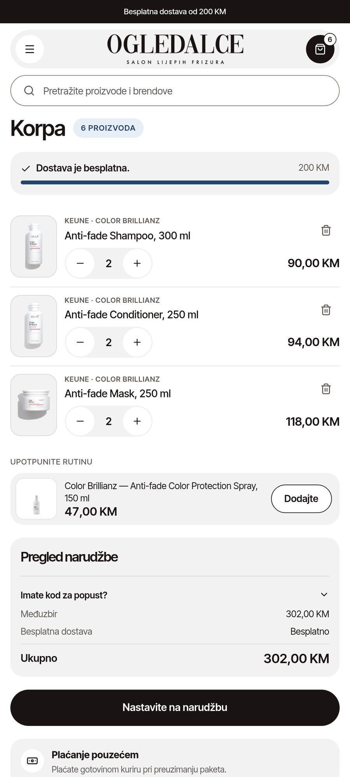Go to homepage via Ogledalce logo

[175, 49]
